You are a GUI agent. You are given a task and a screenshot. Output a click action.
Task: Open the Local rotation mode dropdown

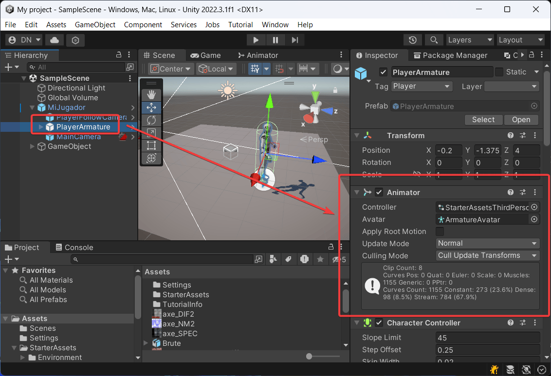[x=216, y=69]
